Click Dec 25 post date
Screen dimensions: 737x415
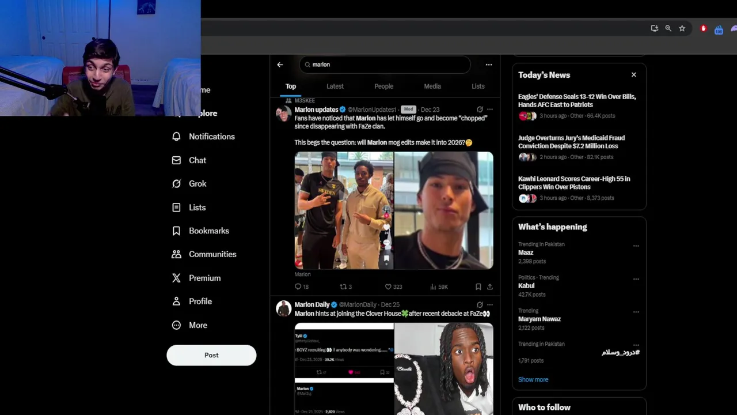[x=390, y=304]
